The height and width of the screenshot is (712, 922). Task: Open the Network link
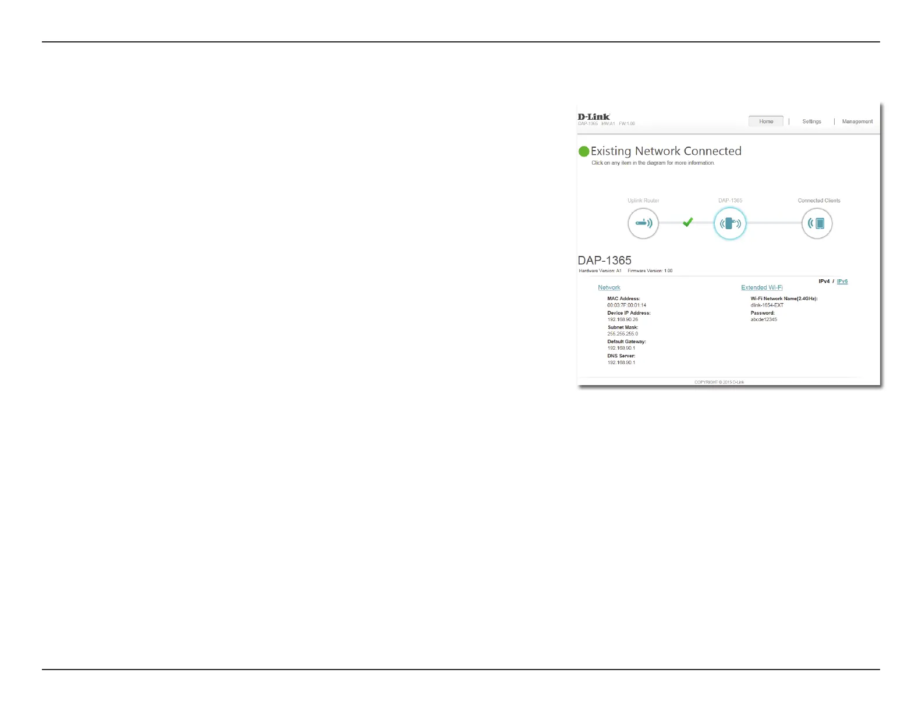(x=609, y=287)
